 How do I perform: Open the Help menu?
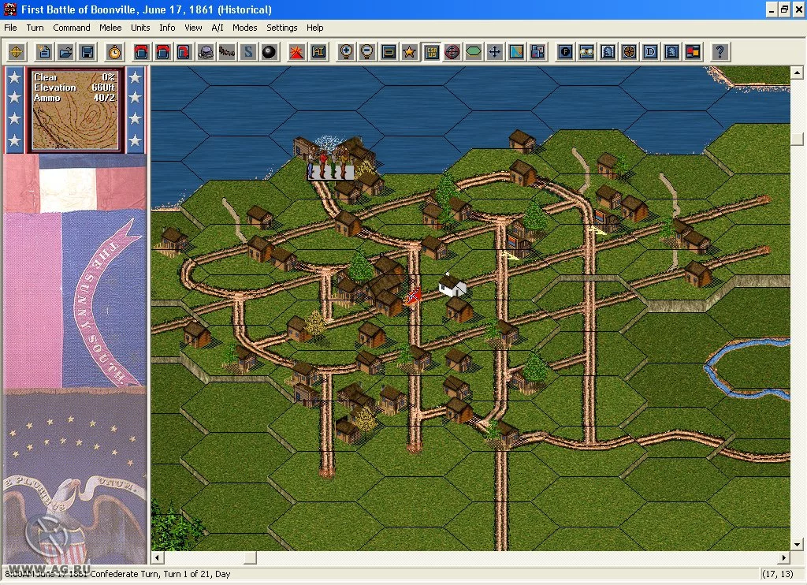point(314,28)
